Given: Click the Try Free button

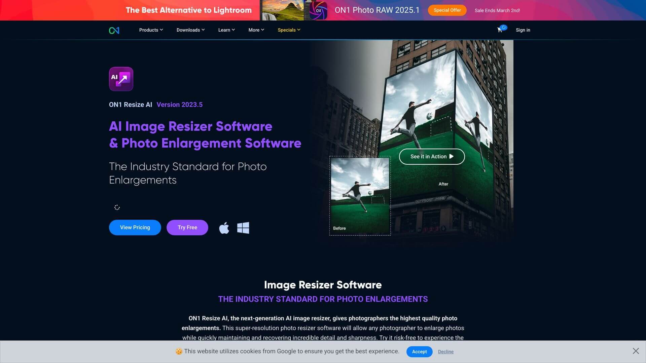Looking at the screenshot, I should pyautogui.click(x=187, y=228).
